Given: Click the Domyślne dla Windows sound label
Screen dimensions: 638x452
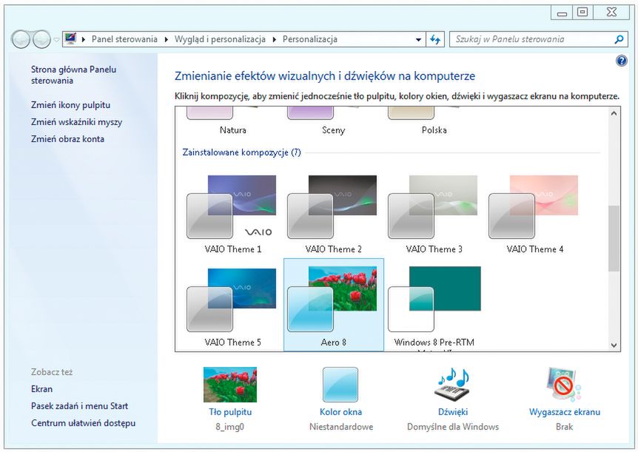Looking at the screenshot, I should click(x=453, y=427).
